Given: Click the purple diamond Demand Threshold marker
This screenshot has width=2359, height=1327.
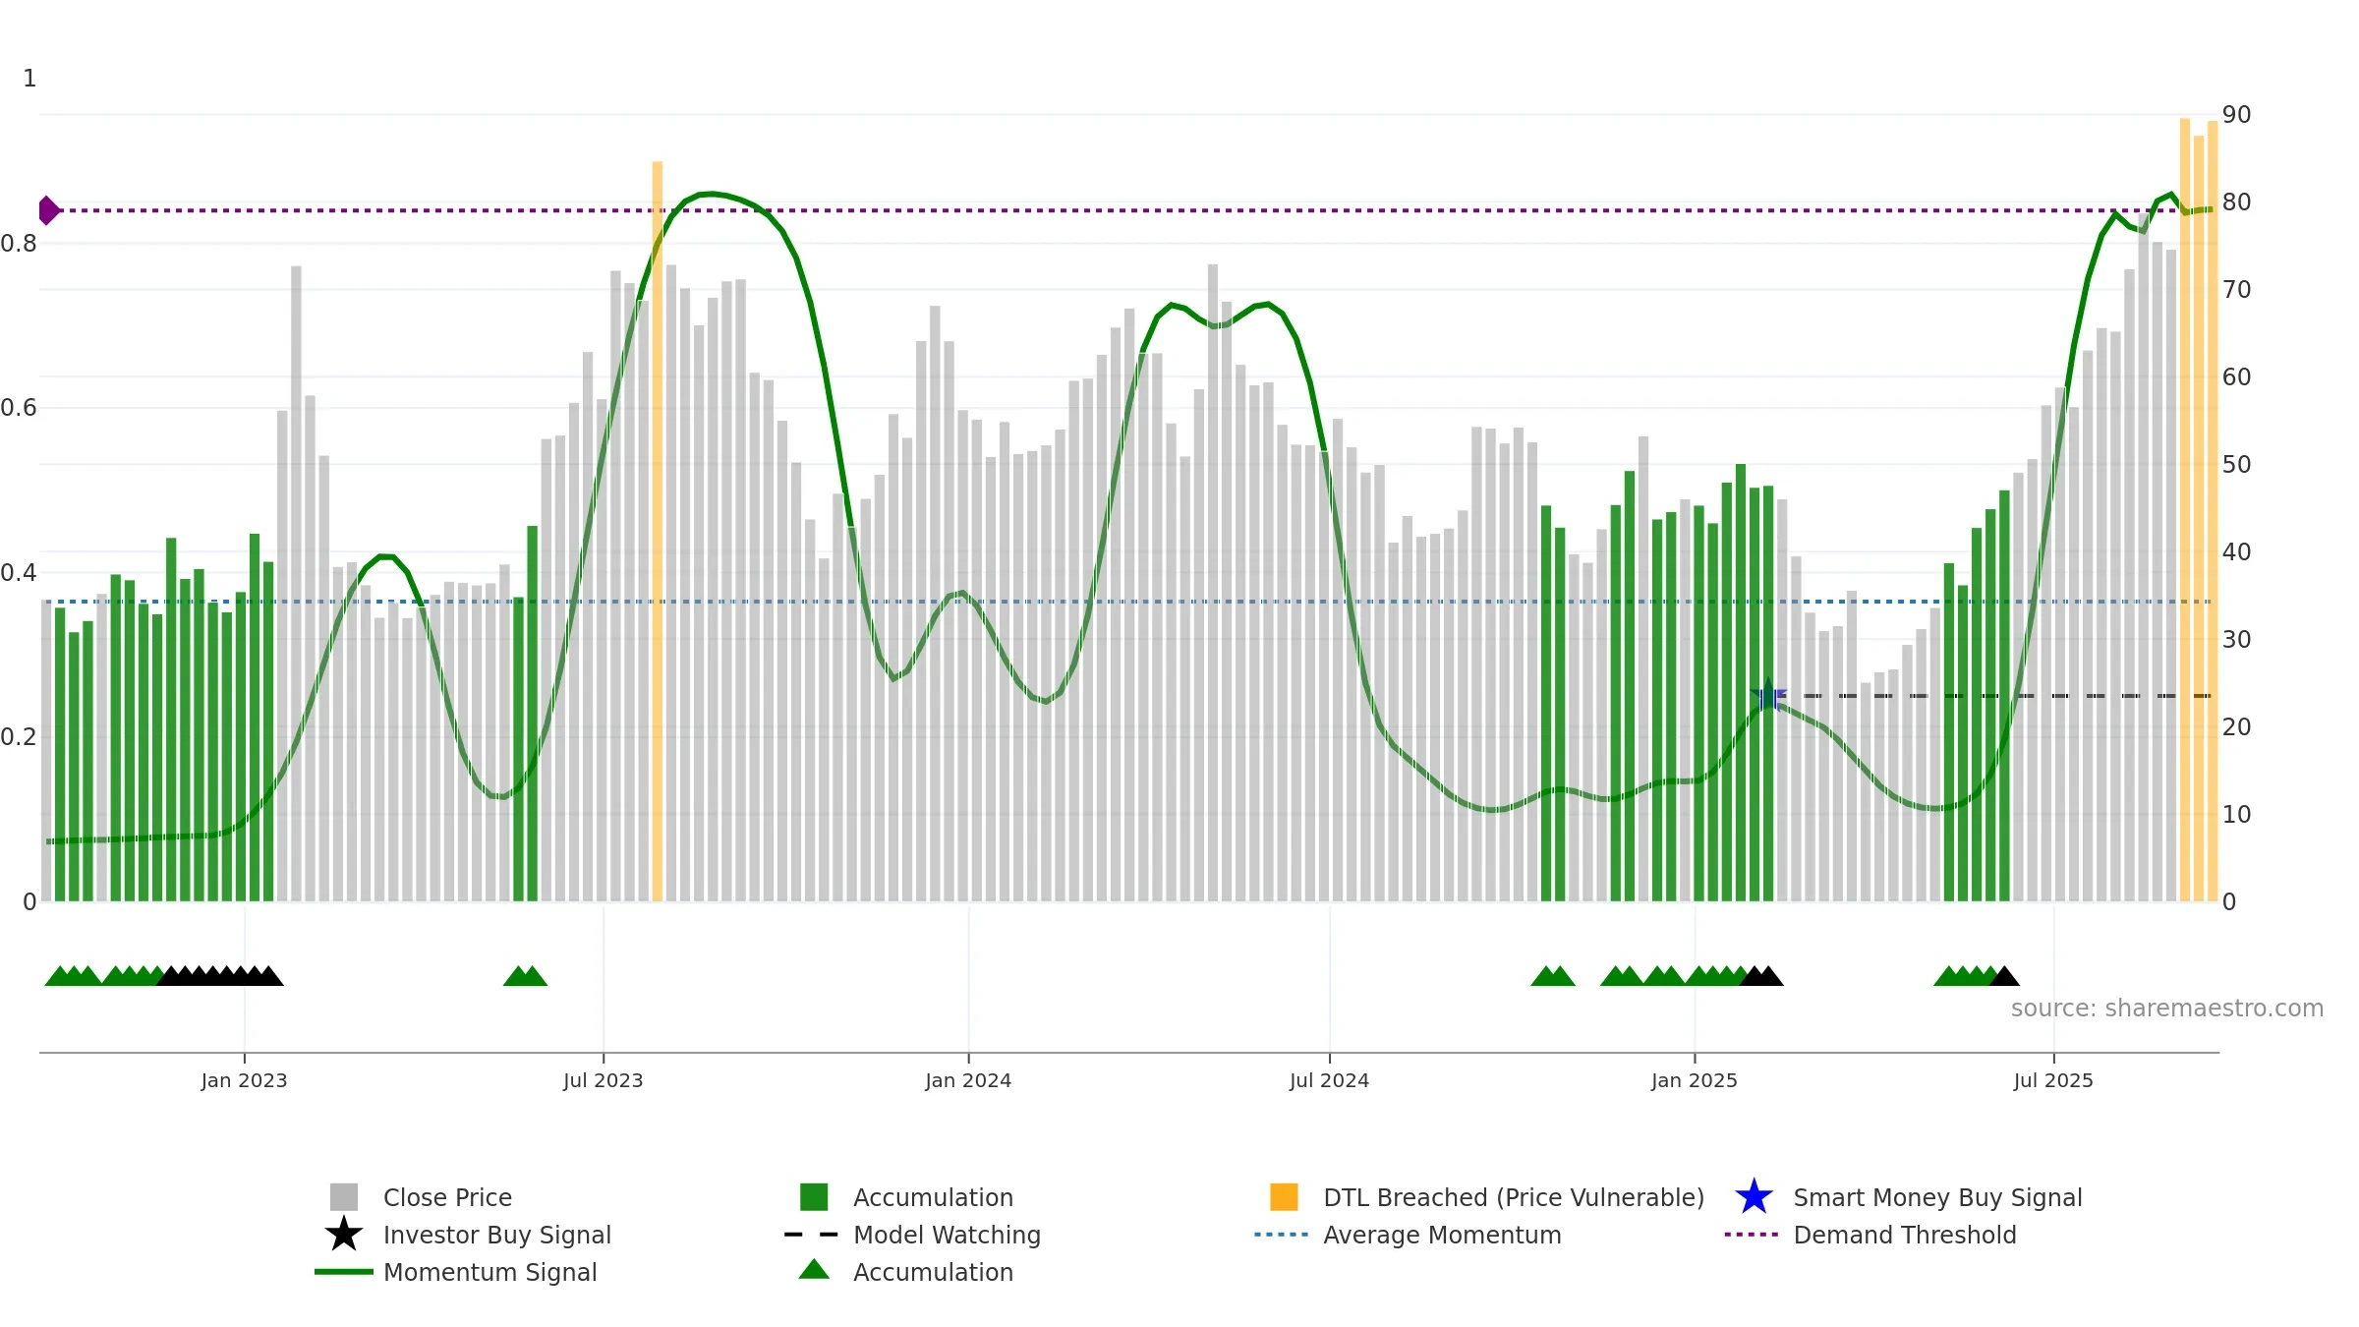Looking at the screenshot, I should pyautogui.click(x=48, y=210).
